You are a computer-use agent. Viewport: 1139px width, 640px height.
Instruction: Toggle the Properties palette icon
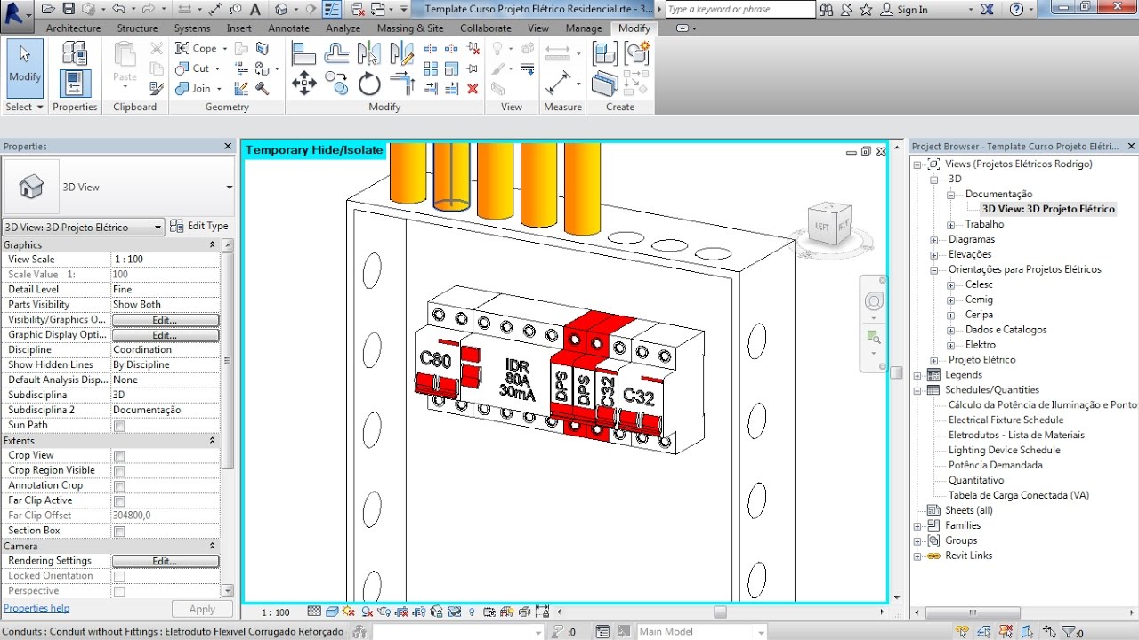tap(75, 84)
